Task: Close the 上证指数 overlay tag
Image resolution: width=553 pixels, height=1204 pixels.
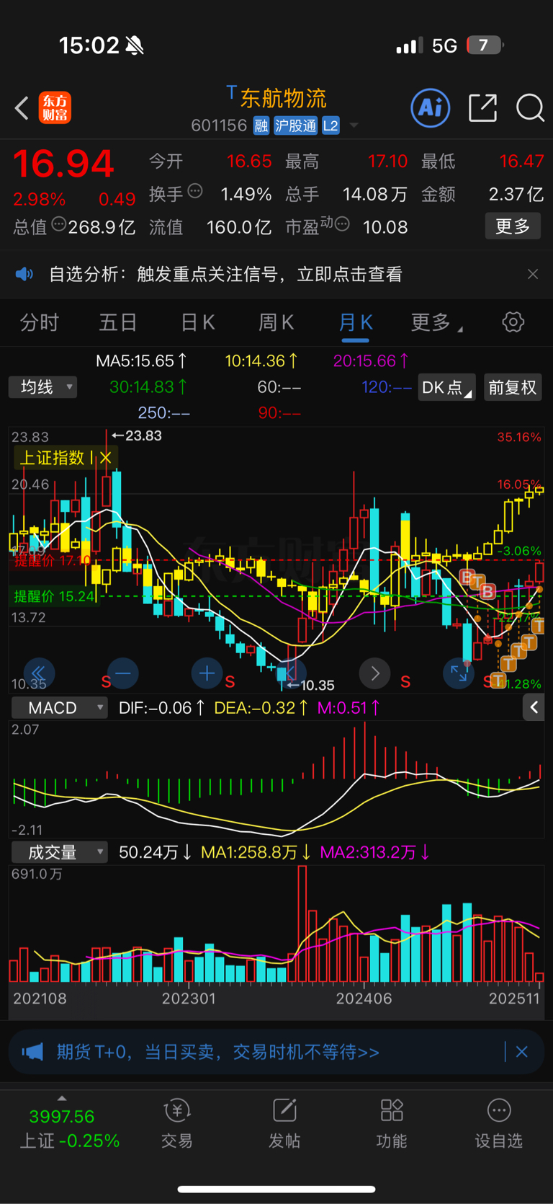Action: click(x=106, y=457)
